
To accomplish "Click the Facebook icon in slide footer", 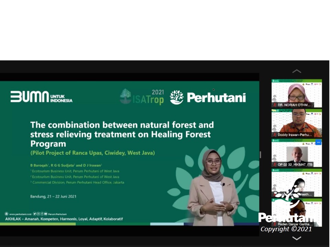I will pyautogui.click(x=42, y=214).
